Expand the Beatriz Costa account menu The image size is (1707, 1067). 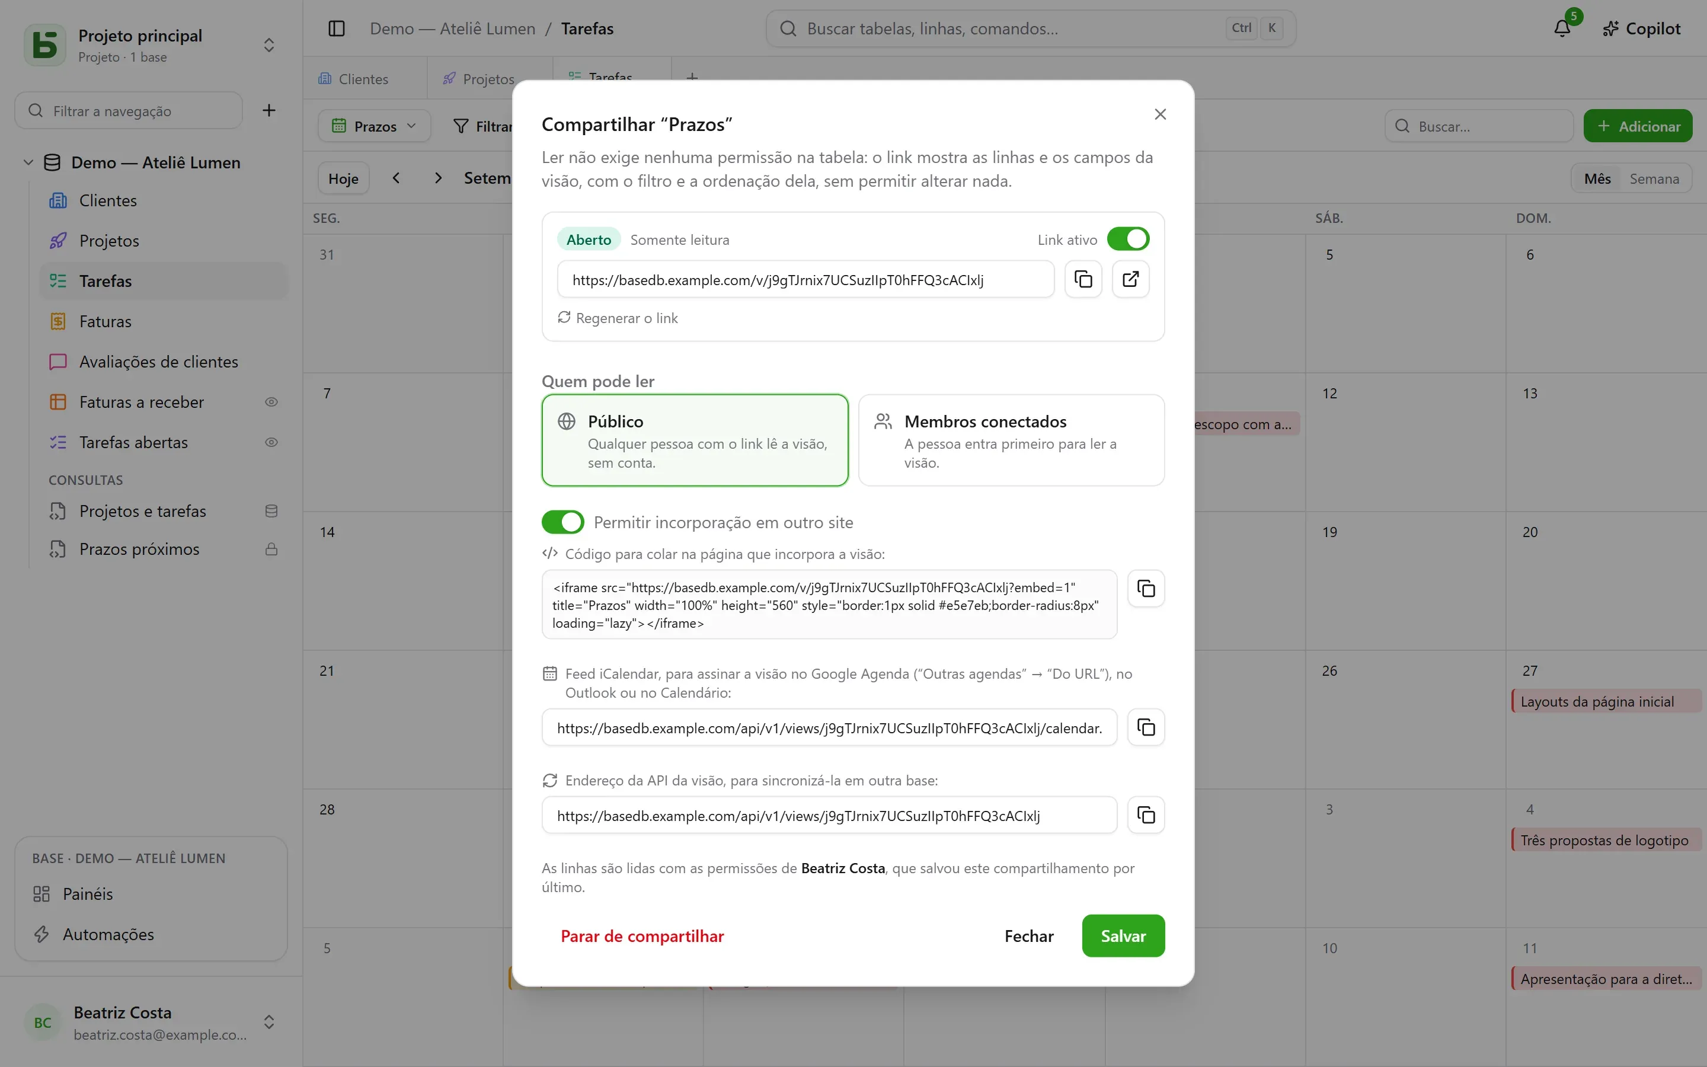(x=151, y=1022)
